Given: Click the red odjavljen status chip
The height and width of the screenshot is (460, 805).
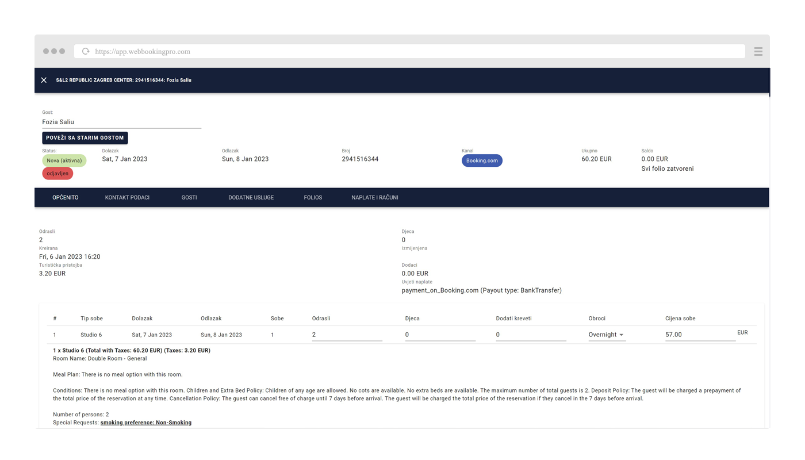Looking at the screenshot, I should coord(57,174).
